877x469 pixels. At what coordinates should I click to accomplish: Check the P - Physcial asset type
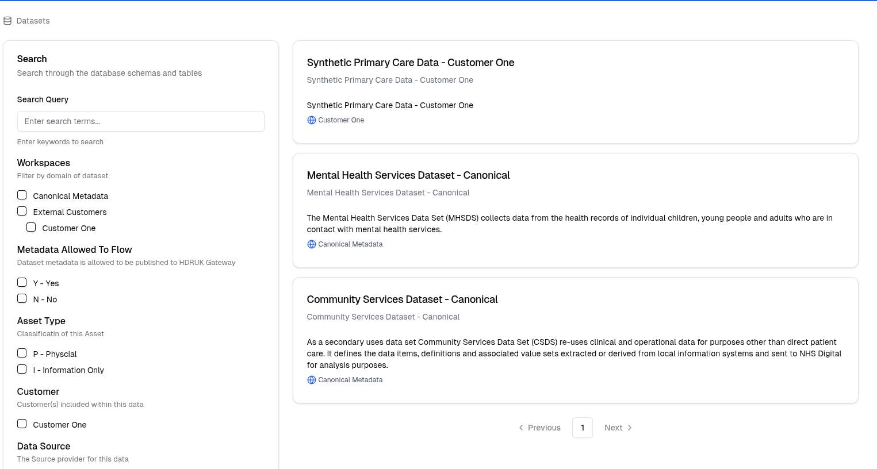pyautogui.click(x=22, y=353)
